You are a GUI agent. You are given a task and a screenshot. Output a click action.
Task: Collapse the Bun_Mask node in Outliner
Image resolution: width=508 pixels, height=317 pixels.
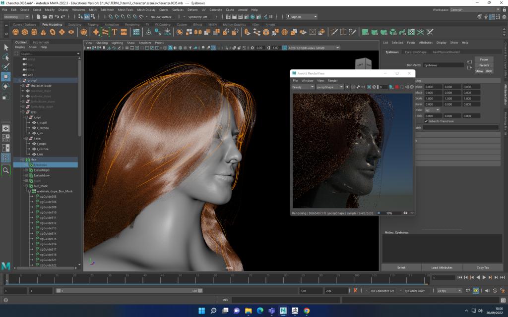click(x=26, y=186)
